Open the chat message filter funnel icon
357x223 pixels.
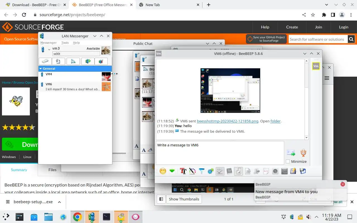click(201, 171)
